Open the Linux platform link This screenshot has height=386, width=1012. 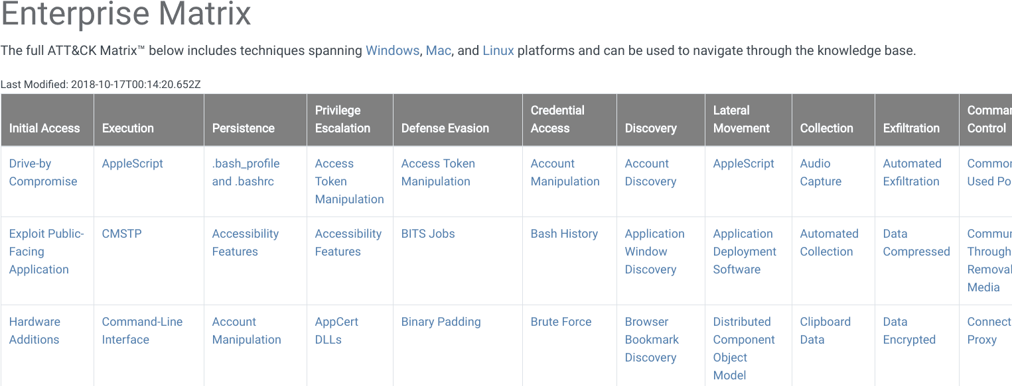pyautogui.click(x=498, y=50)
